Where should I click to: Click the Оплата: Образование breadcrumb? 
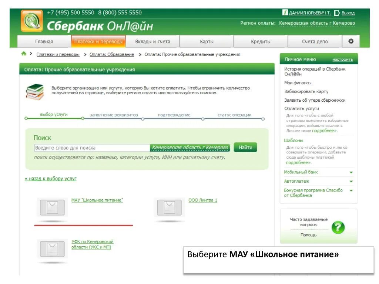click(112, 54)
